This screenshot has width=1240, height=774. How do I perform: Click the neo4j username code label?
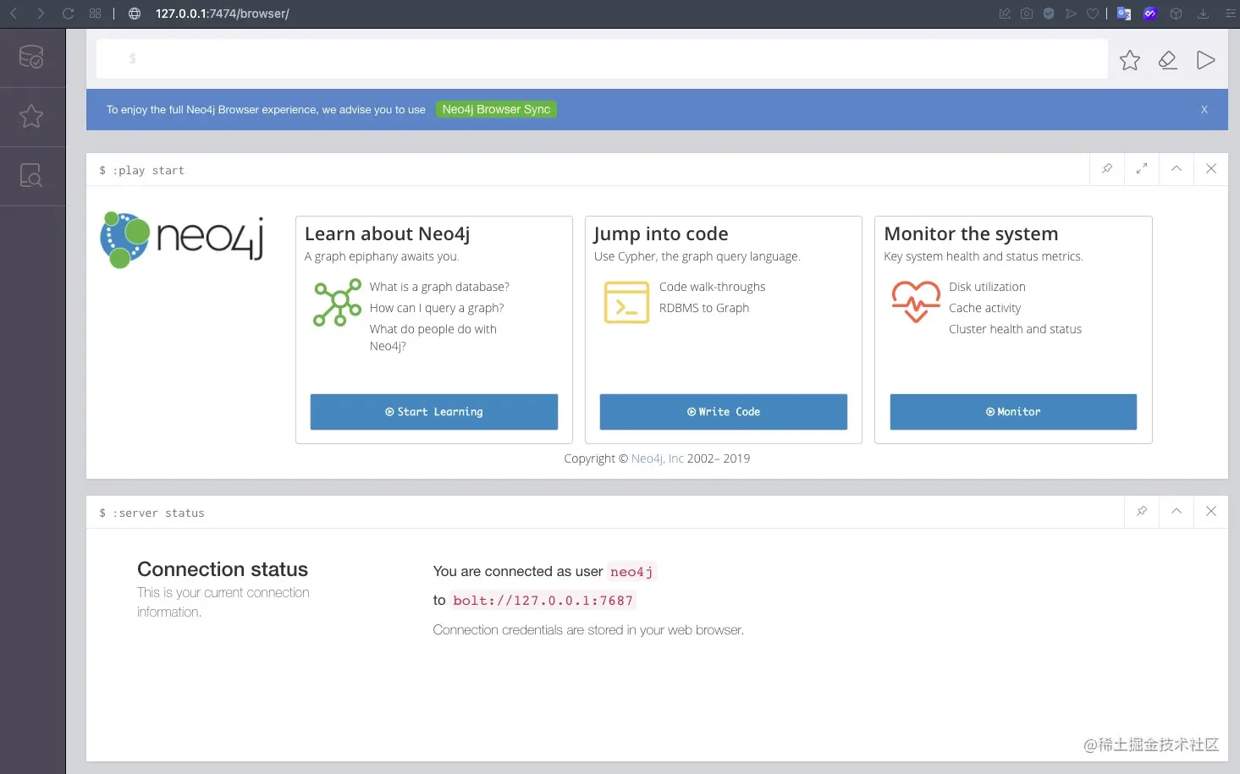point(631,572)
